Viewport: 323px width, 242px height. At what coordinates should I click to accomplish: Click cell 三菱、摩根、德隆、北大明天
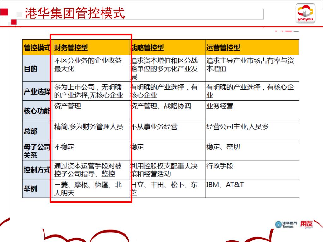coord(91,188)
